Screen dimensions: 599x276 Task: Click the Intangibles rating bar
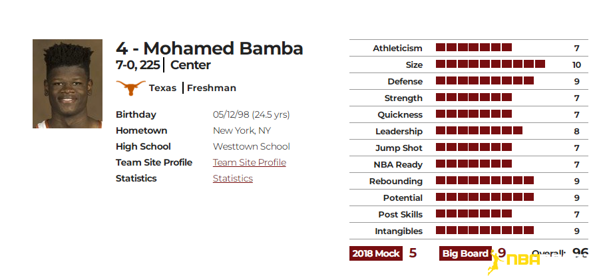click(485, 230)
